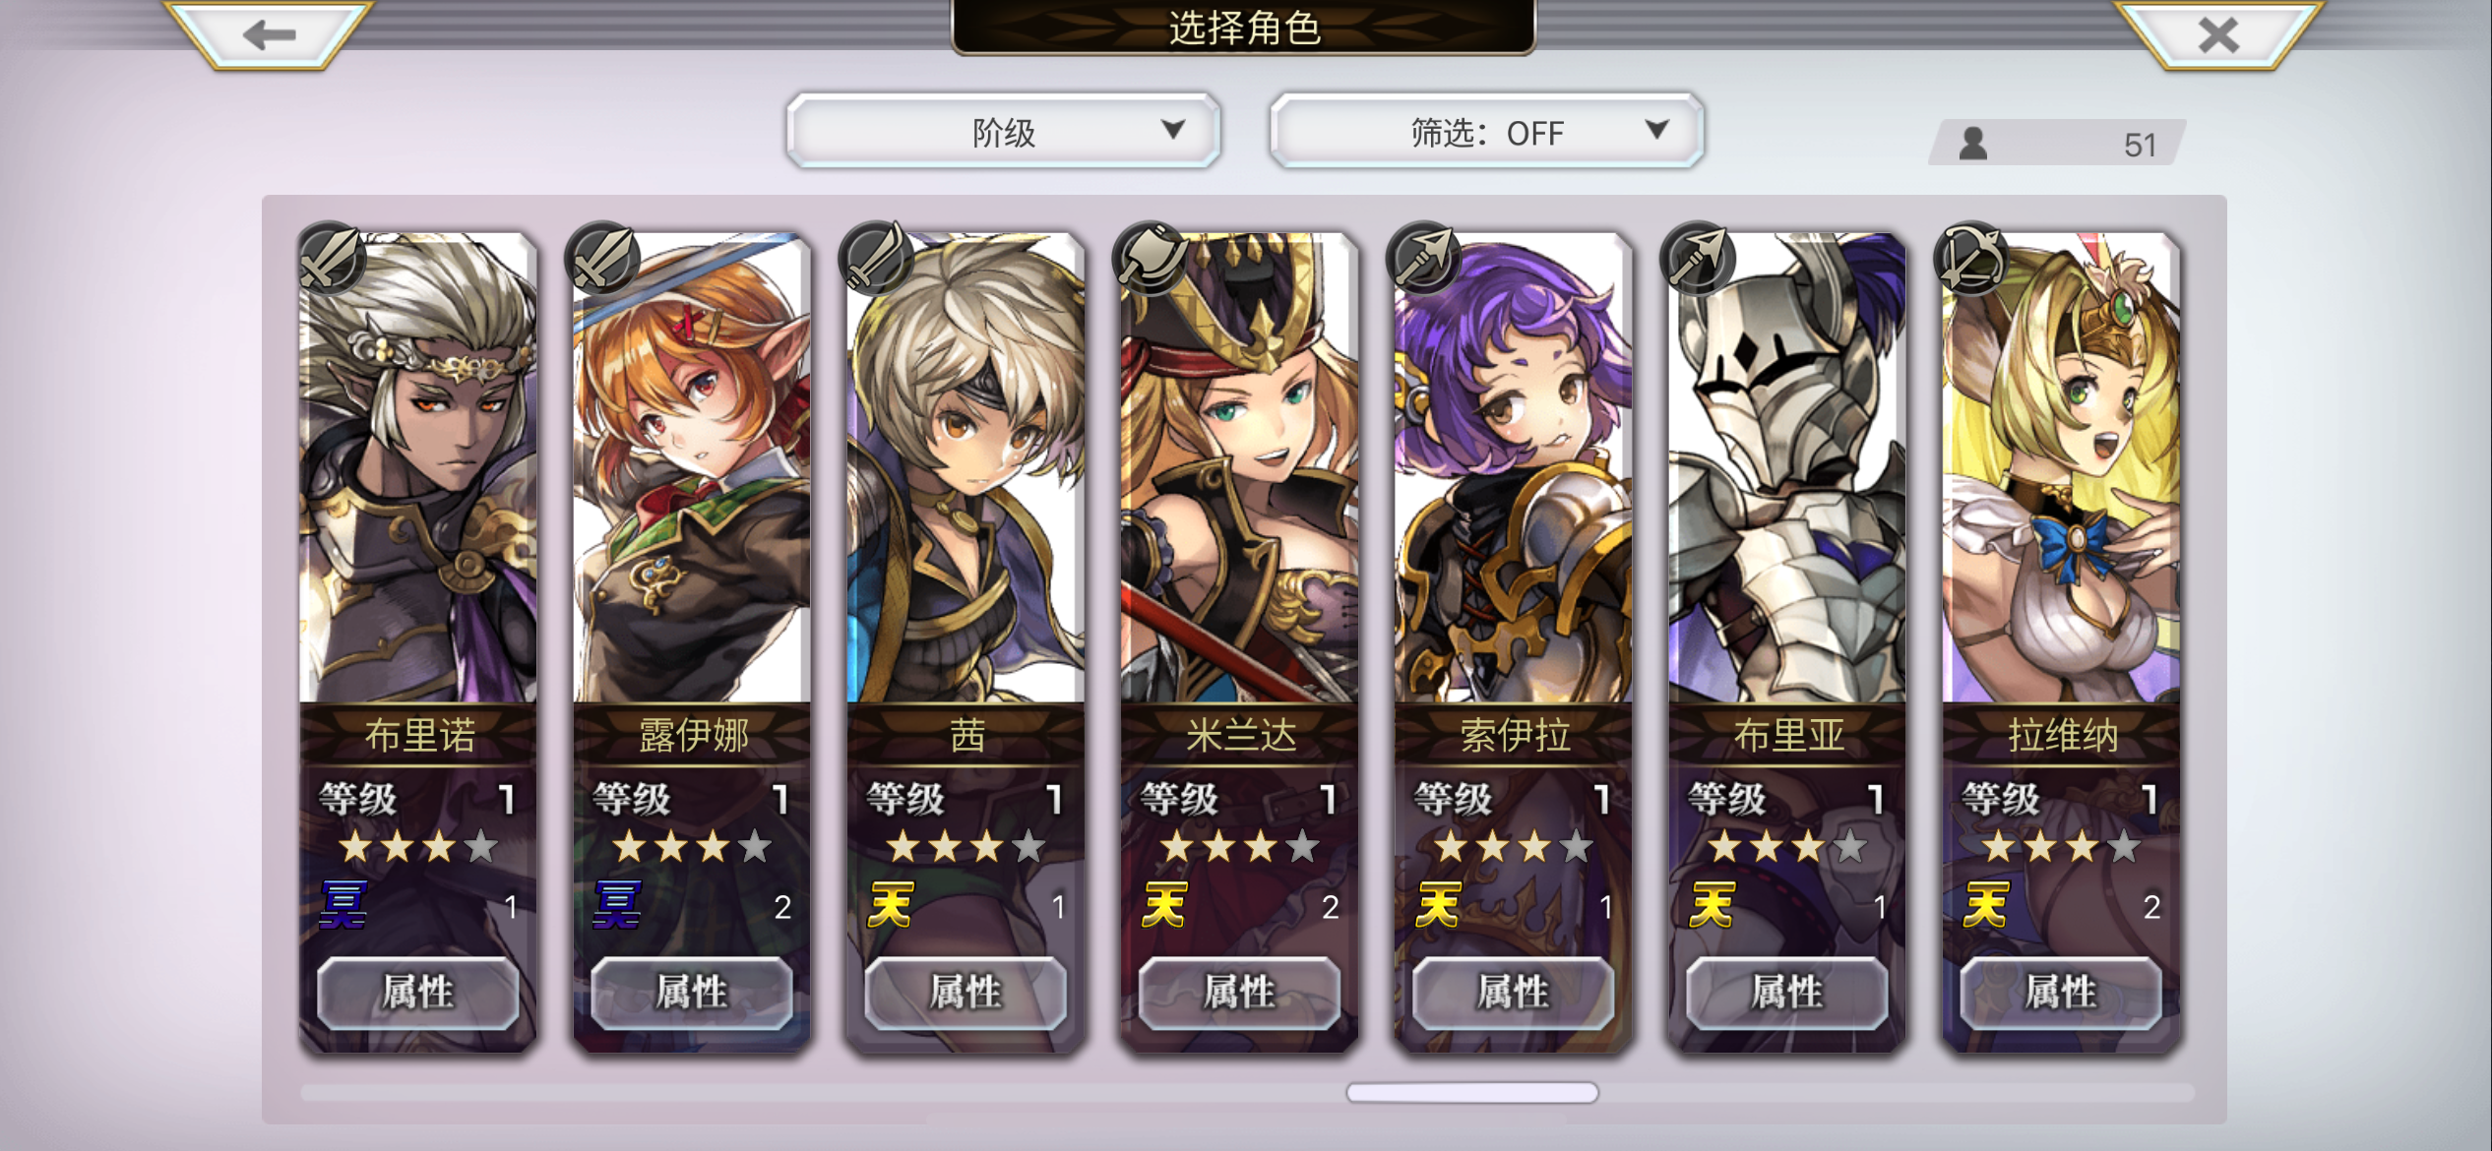This screenshot has height=1151, width=2492.
Task: Click the back arrow icon
Action: [269, 35]
